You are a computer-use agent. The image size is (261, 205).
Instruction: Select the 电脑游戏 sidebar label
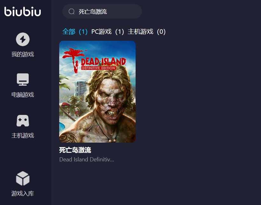click(x=23, y=95)
